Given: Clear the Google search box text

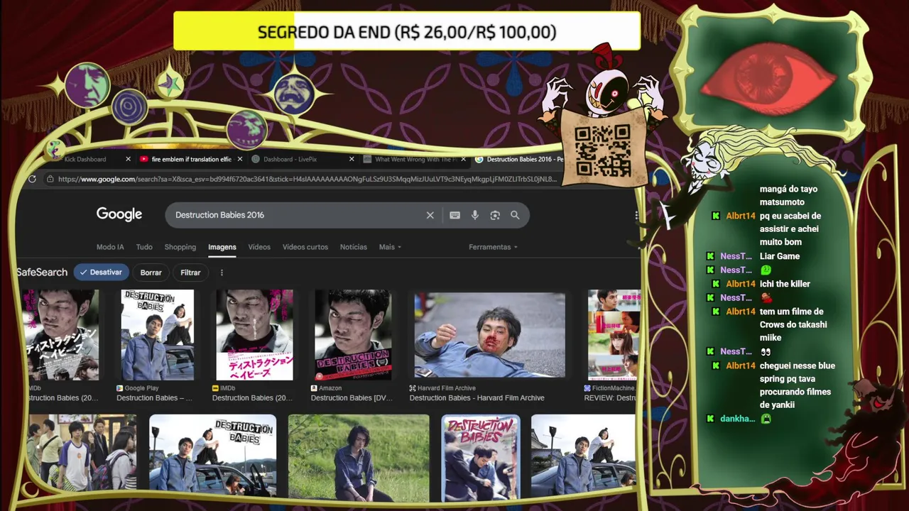Looking at the screenshot, I should click(x=430, y=215).
